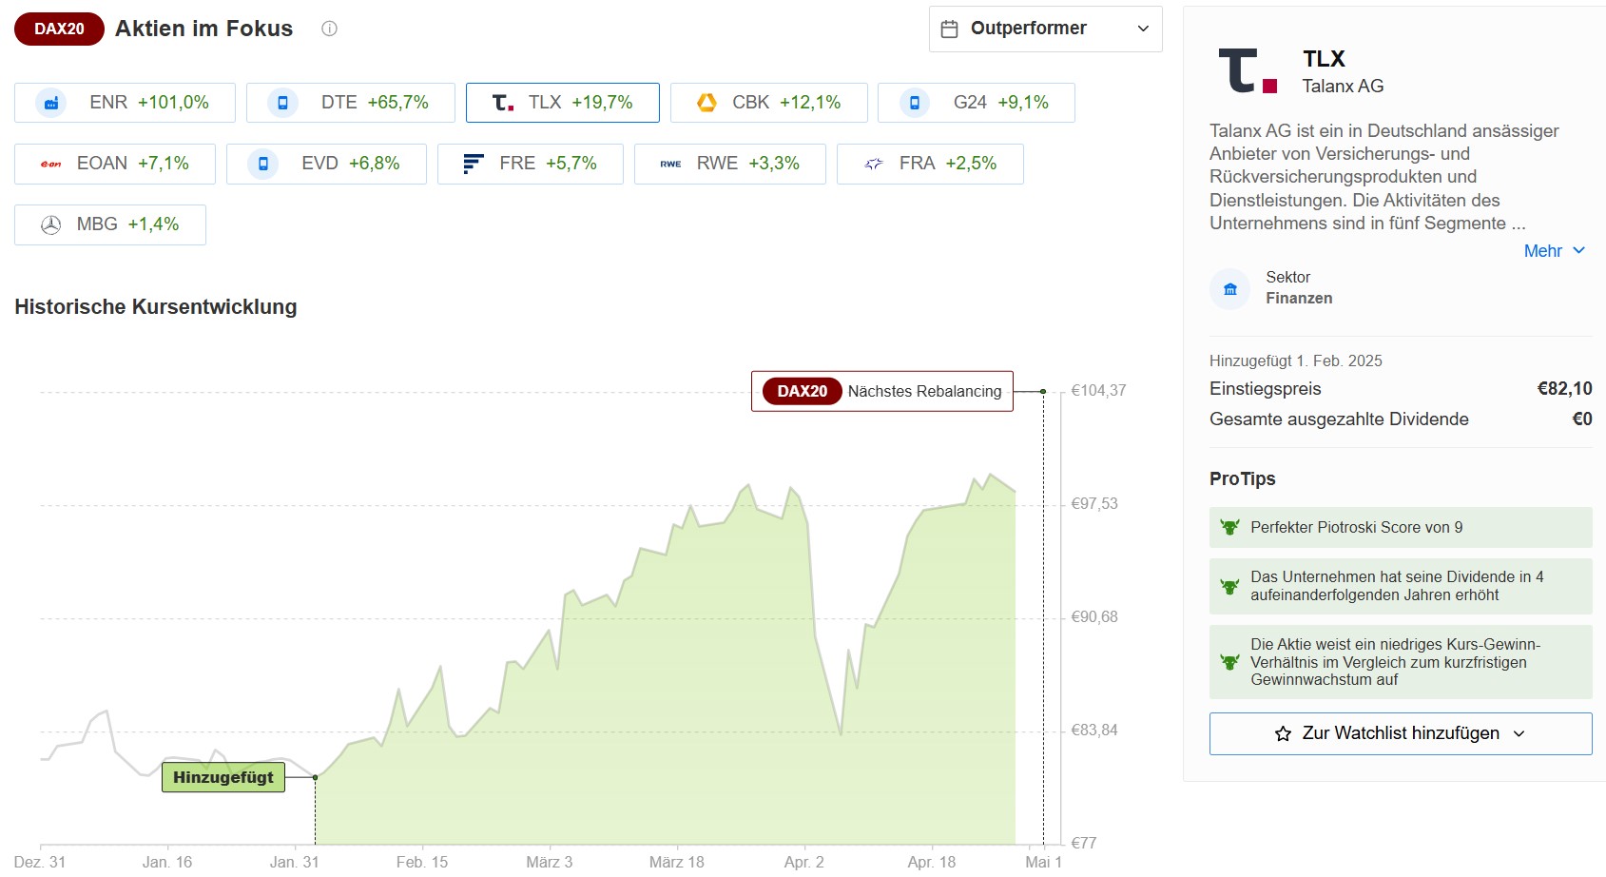This screenshot has width=1606, height=877.
Task: Click the RWE logo icon
Action: 670,164
